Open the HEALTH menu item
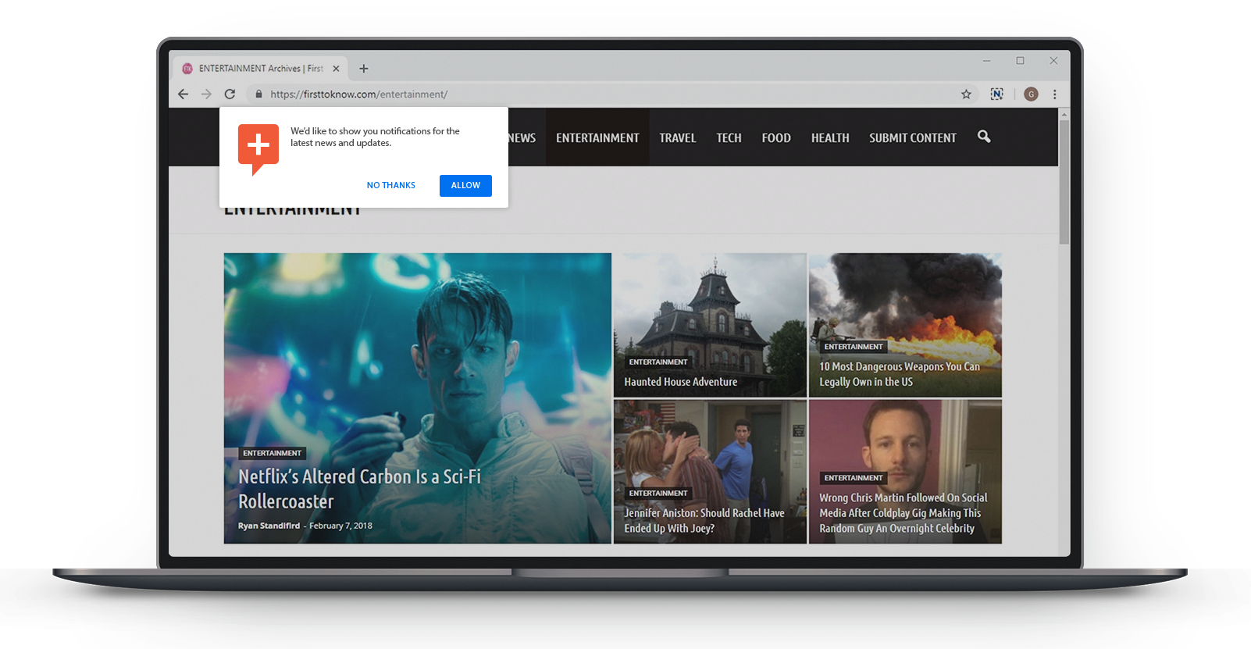Screen dimensions: 1251x649 (x=830, y=137)
